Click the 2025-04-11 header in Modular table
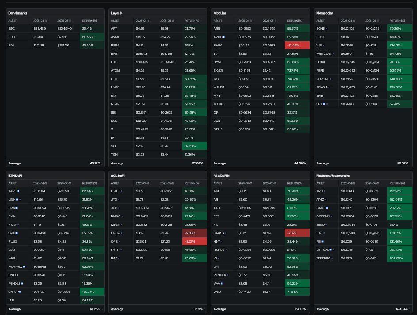 point(245,21)
